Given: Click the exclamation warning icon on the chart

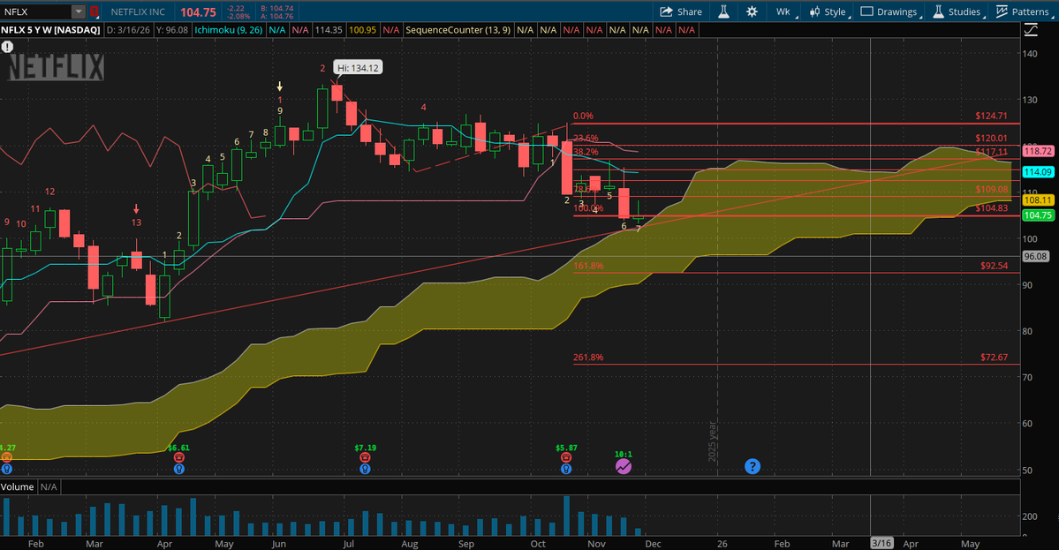Looking at the screenshot, I should [x=8, y=47].
